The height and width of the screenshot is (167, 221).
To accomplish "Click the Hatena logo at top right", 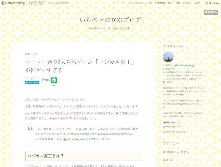I will (212, 3).
